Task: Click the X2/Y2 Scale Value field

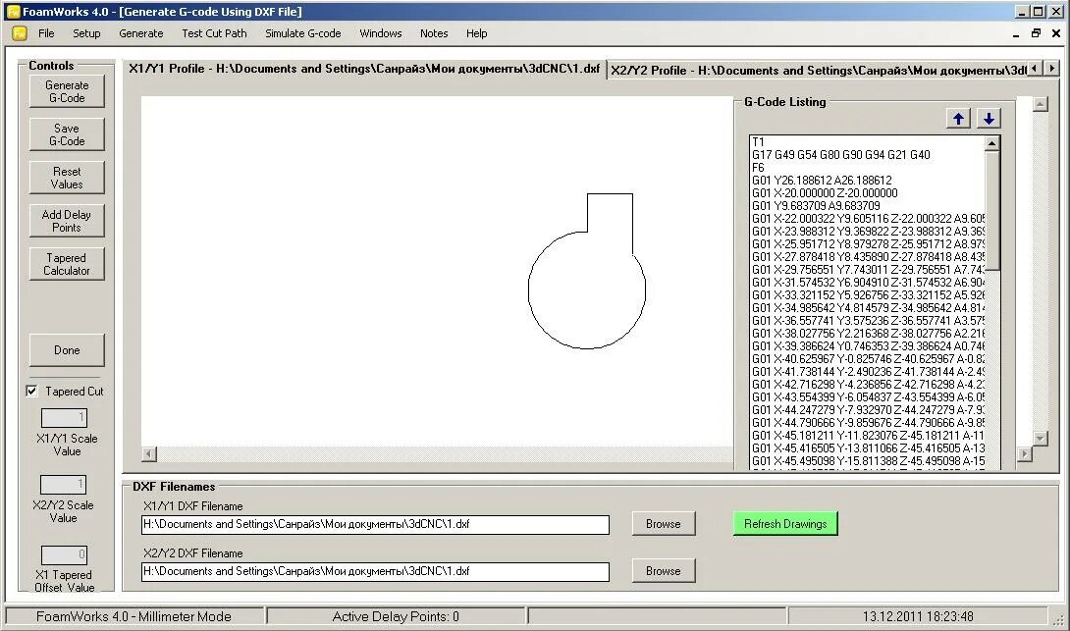Action: click(64, 485)
